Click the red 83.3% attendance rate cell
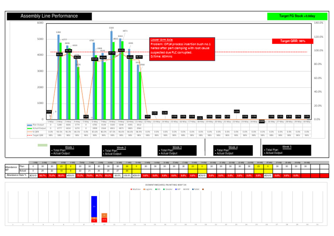This screenshot has height=236, width=334. [108, 176]
